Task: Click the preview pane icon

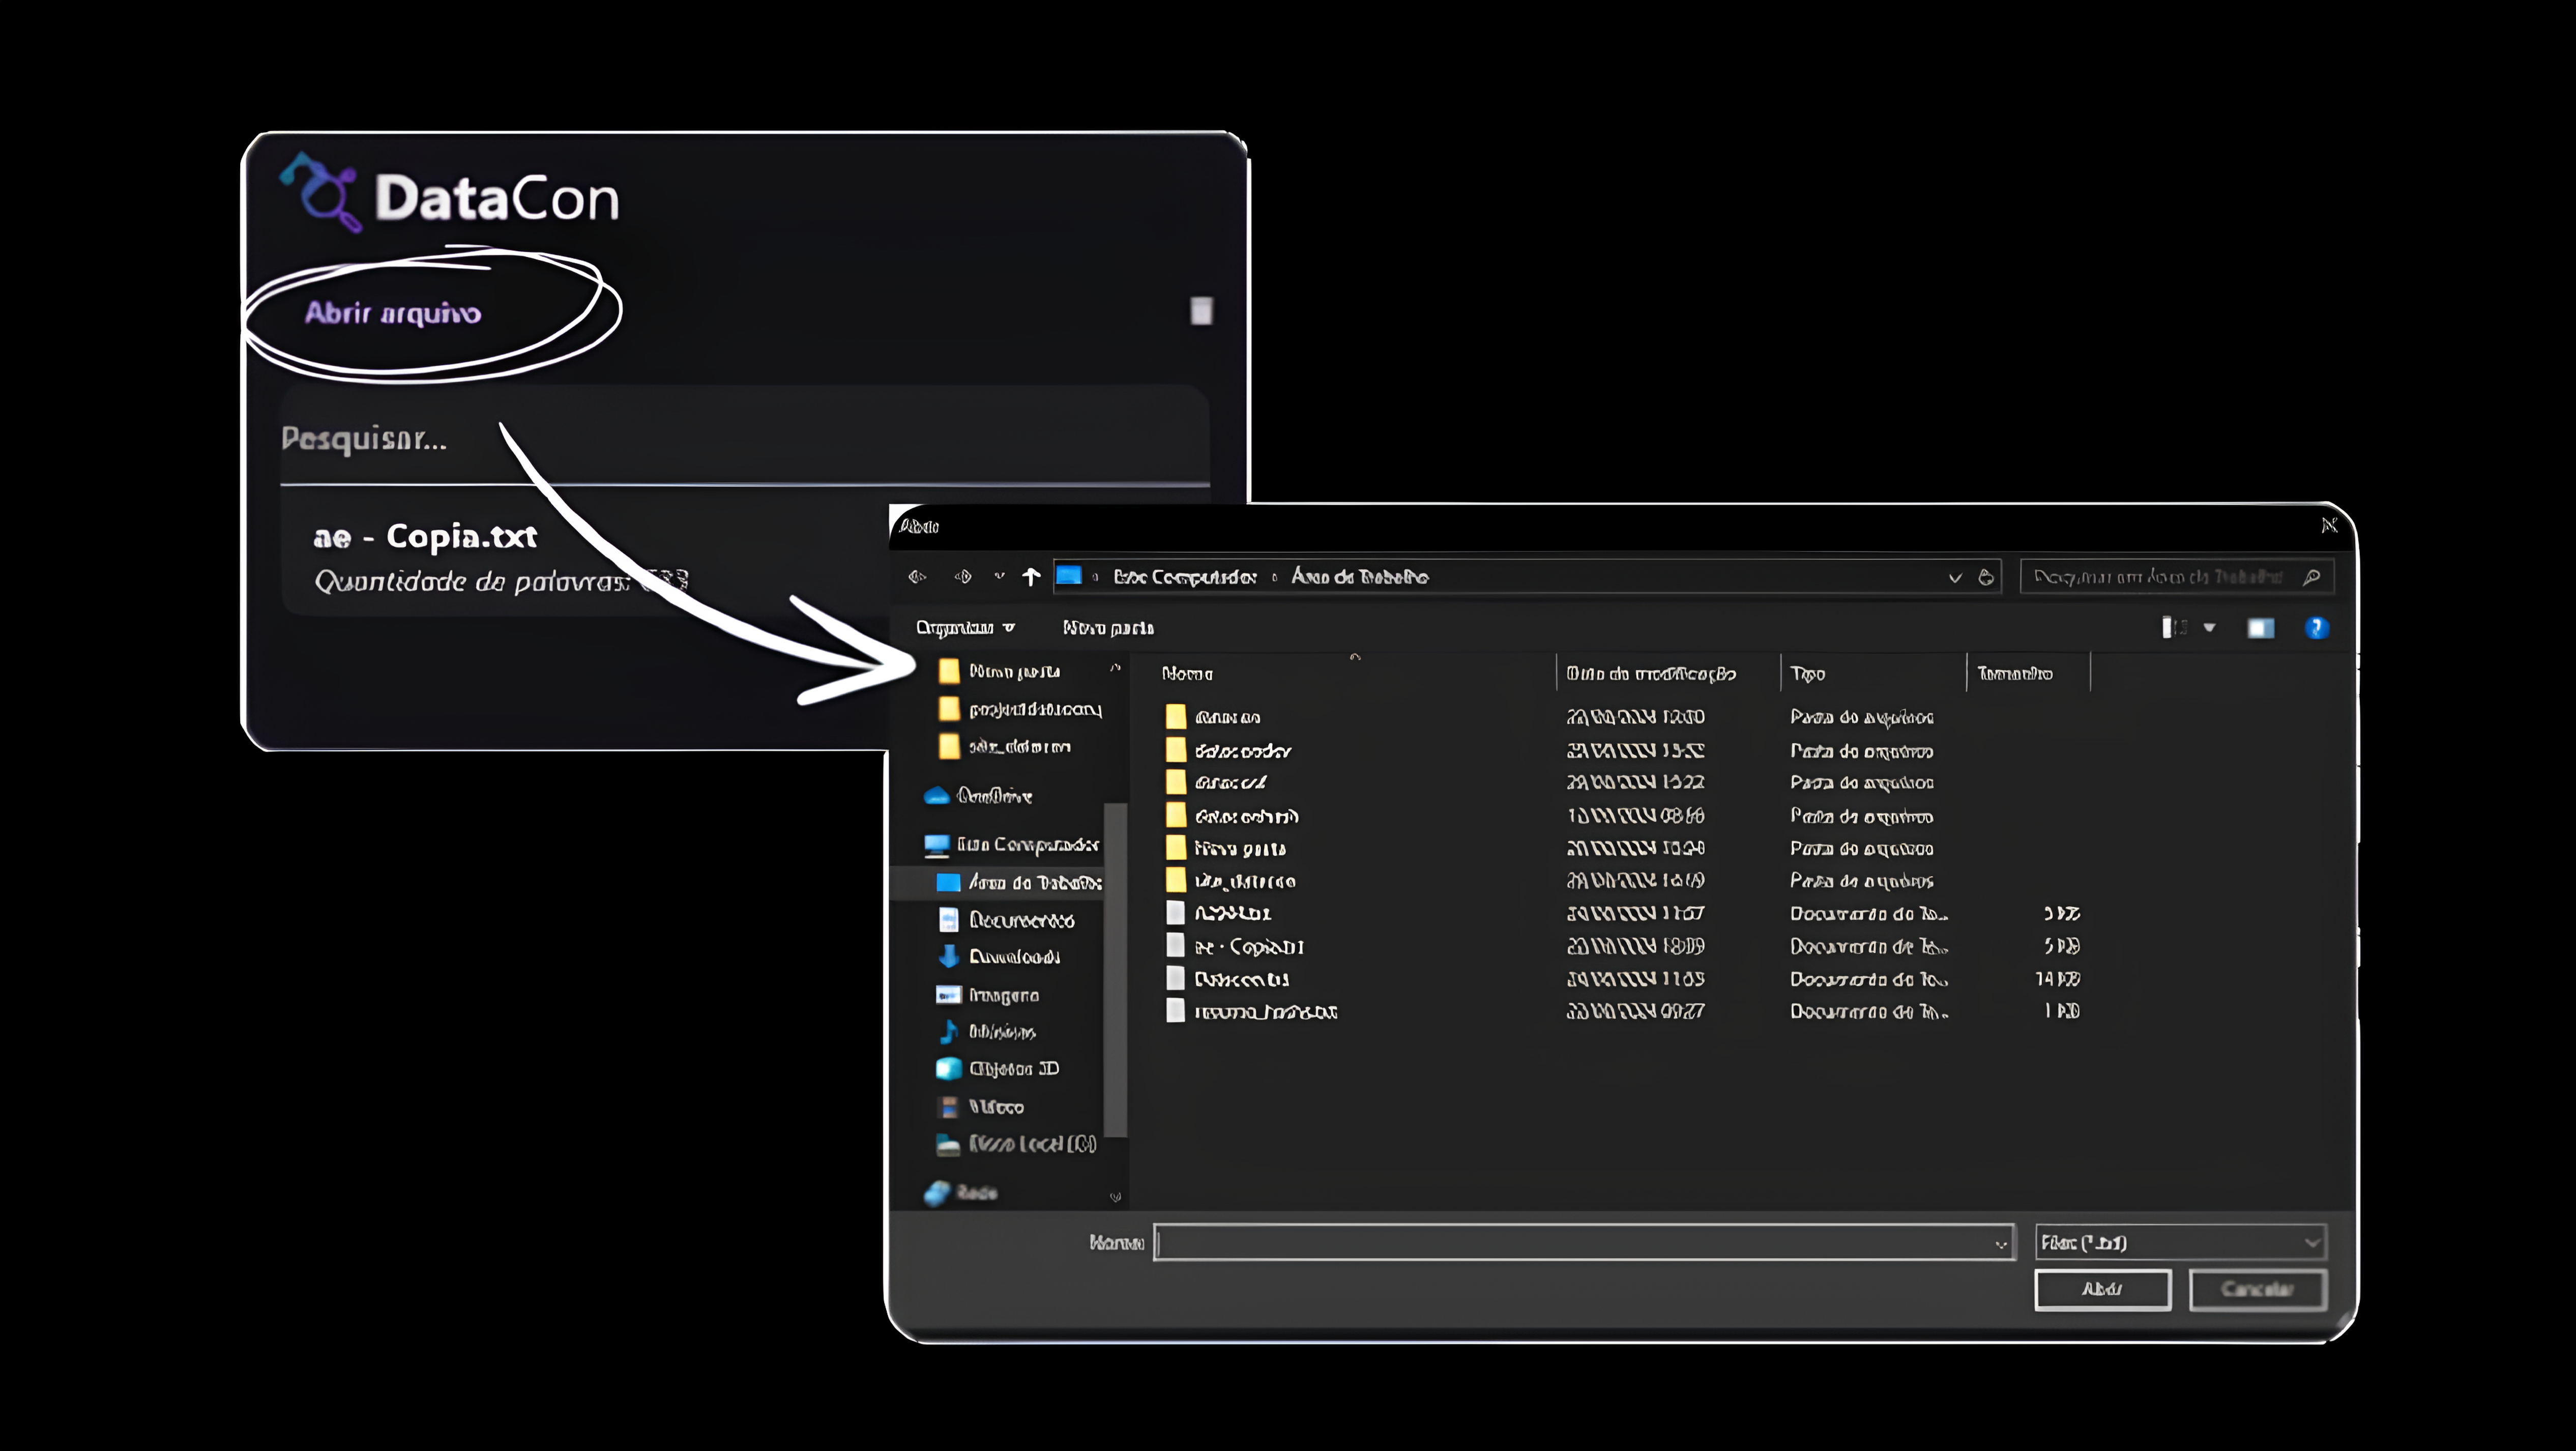Action: pos(2260,628)
